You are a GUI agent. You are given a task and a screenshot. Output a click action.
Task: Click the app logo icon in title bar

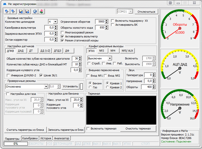coord(4,4)
